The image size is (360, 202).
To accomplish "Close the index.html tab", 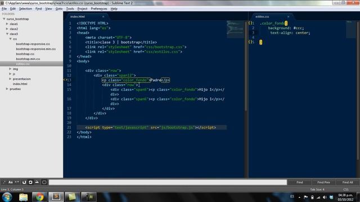I will [x=103, y=17].
